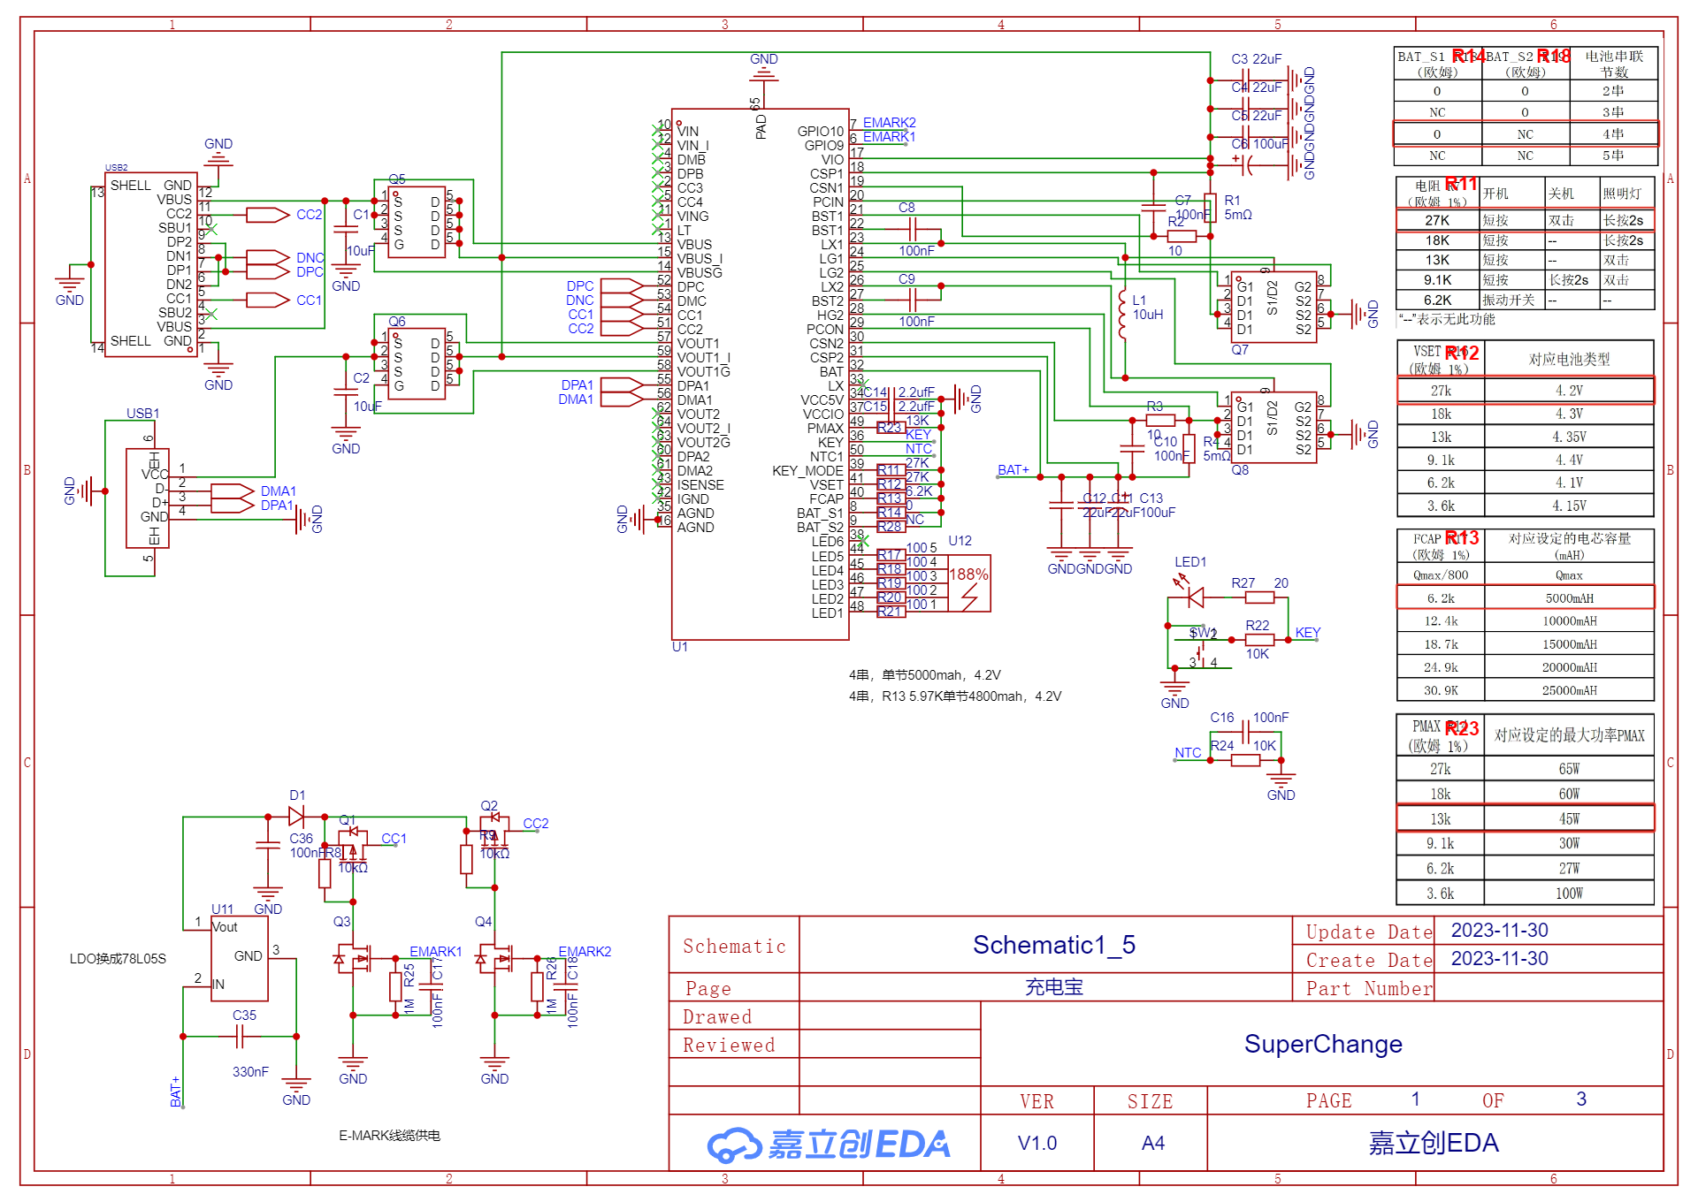This screenshot has height=1202, width=1698.
Task: Click the USB2 Type-C connector body
Action: click(150, 264)
